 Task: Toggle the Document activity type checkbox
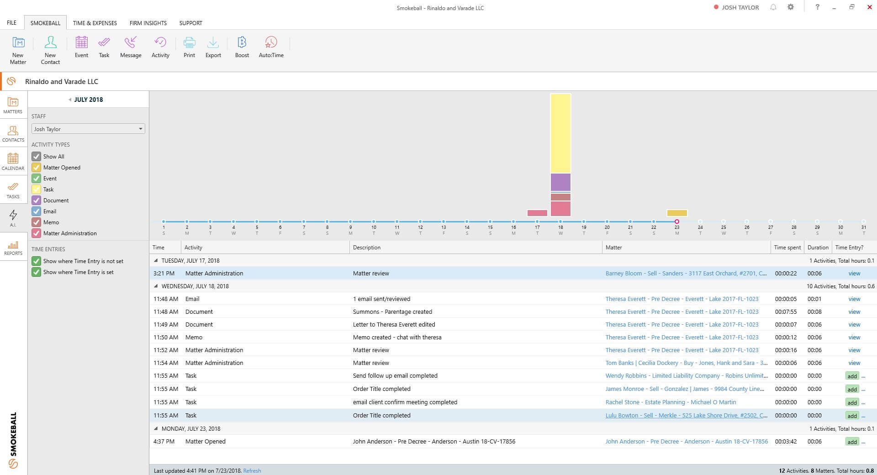(37, 200)
